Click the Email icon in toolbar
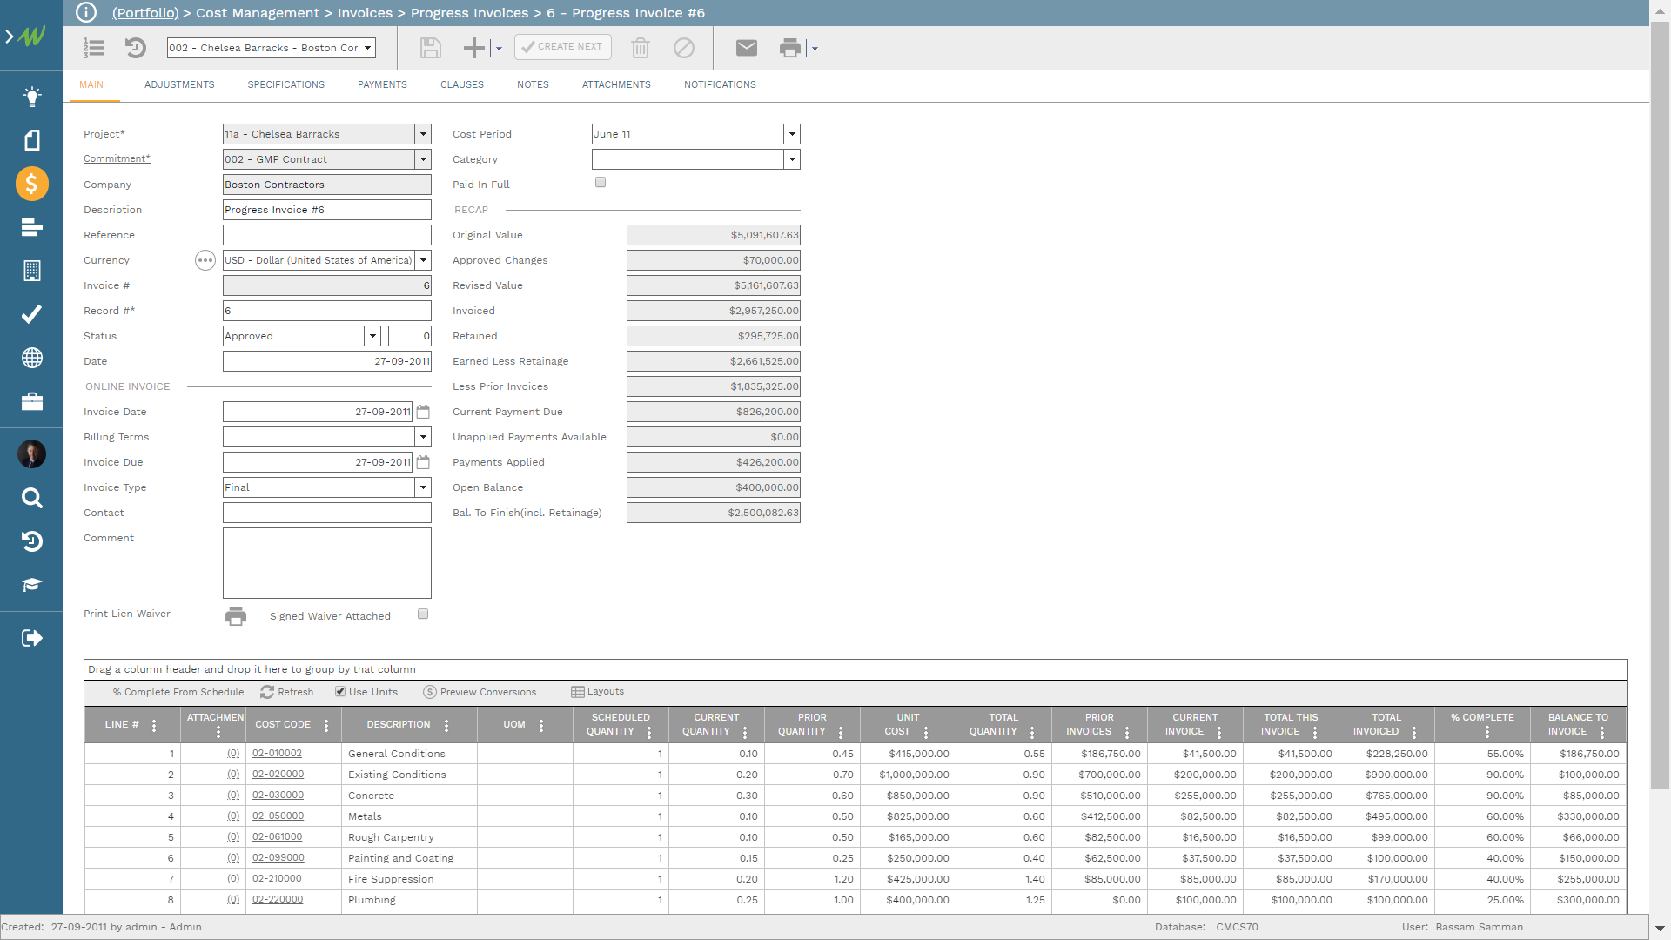1671x940 pixels. pos(745,48)
